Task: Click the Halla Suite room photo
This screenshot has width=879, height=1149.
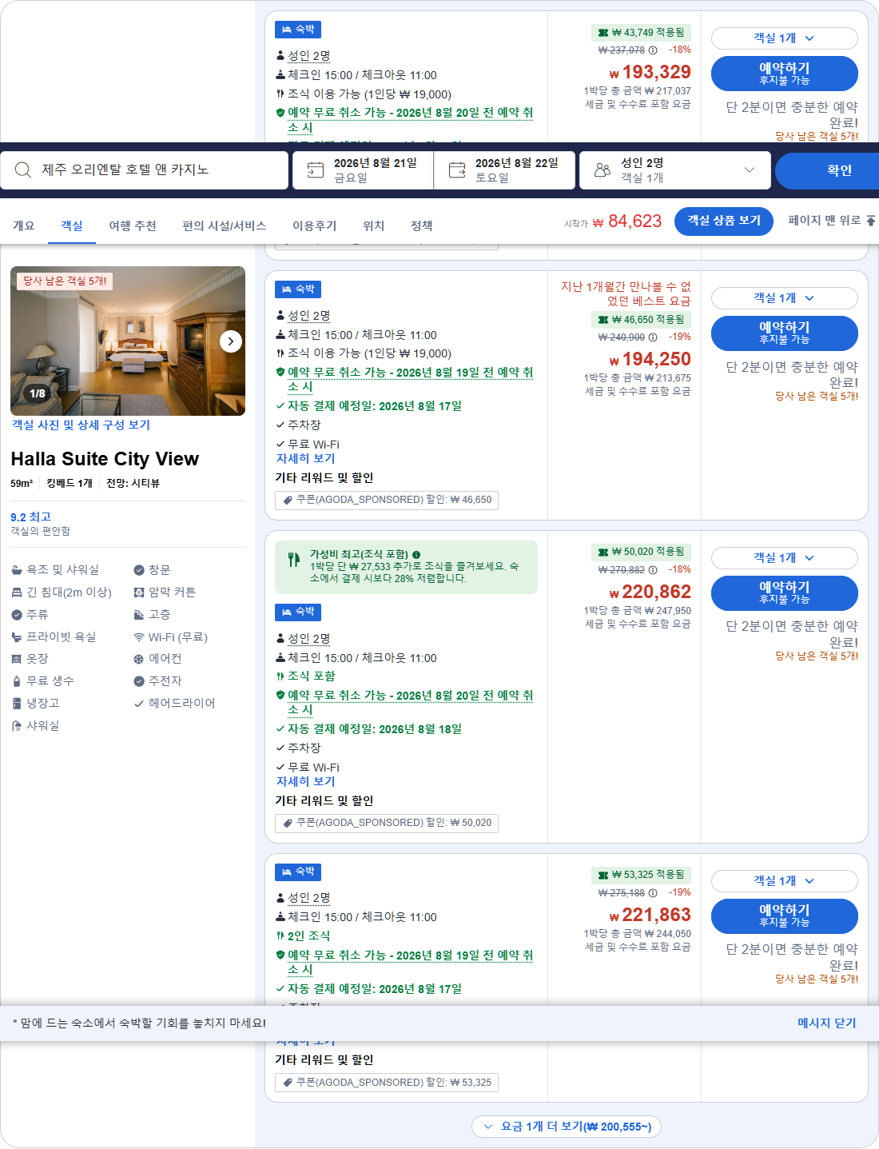Action: (x=128, y=341)
